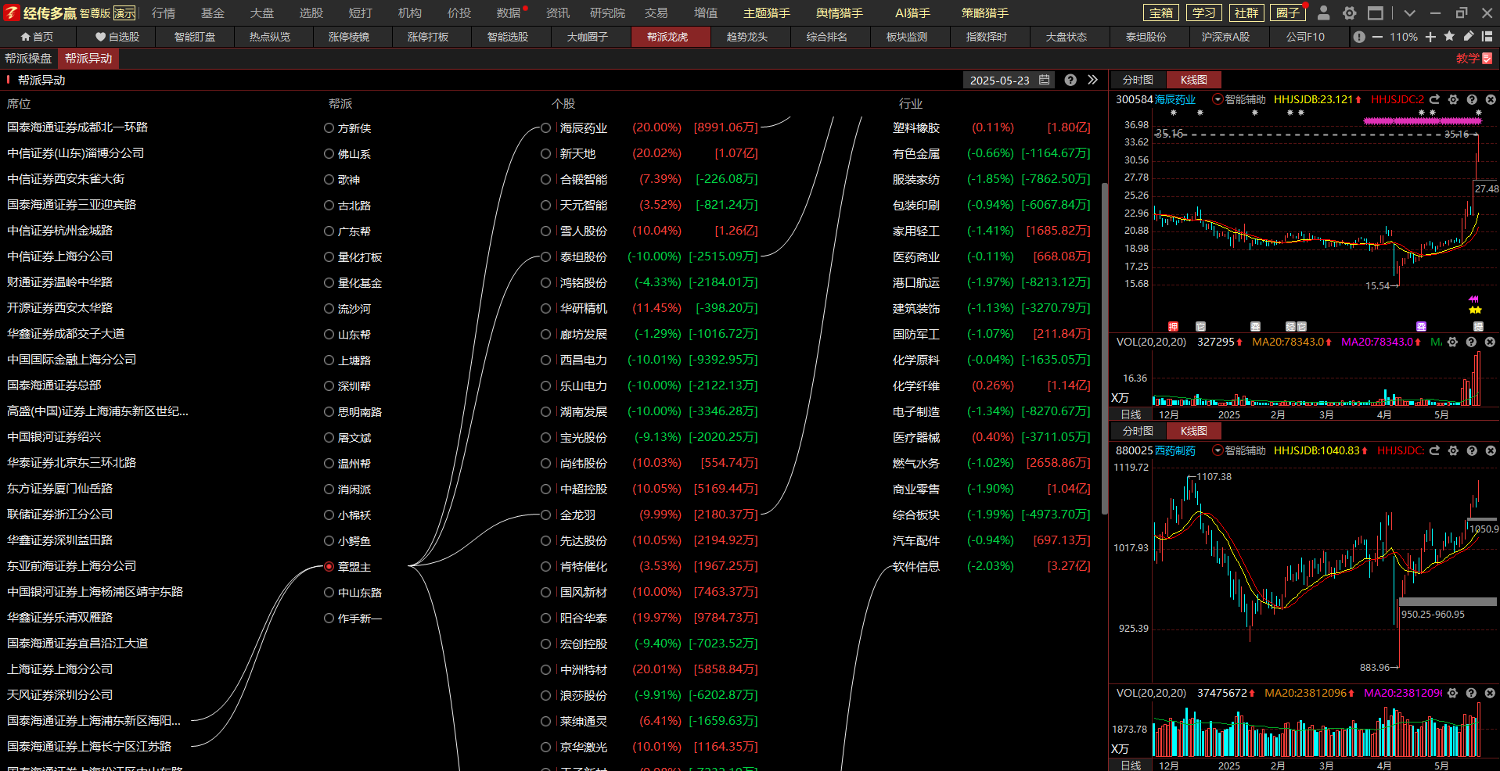Decrease zoom with the minus icon
Image resolution: width=1500 pixels, height=771 pixels.
tap(1377, 37)
